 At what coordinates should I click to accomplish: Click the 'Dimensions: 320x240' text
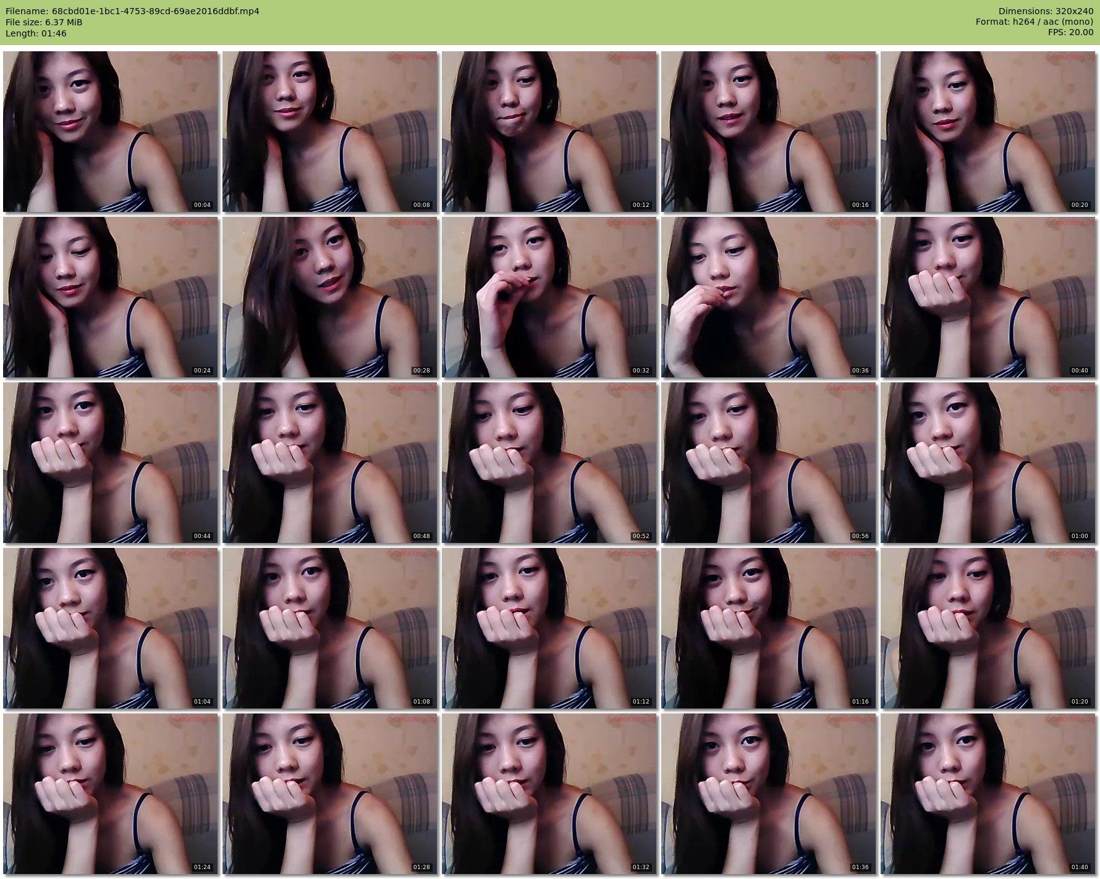[x=1046, y=11]
